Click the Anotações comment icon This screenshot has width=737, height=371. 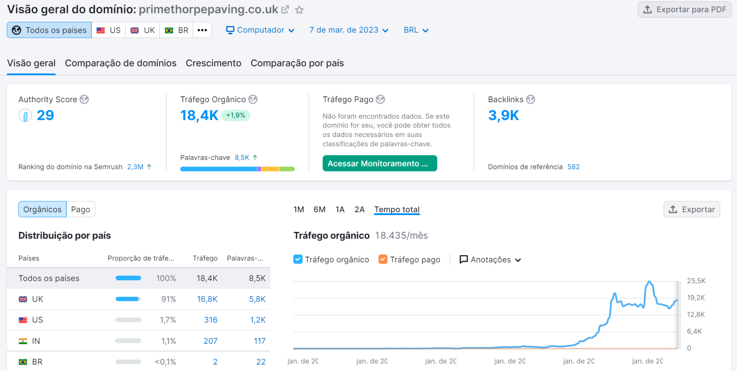click(x=463, y=260)
